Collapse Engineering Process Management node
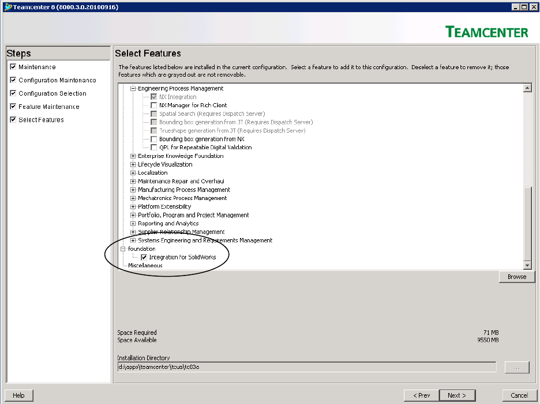 point(133,88)
